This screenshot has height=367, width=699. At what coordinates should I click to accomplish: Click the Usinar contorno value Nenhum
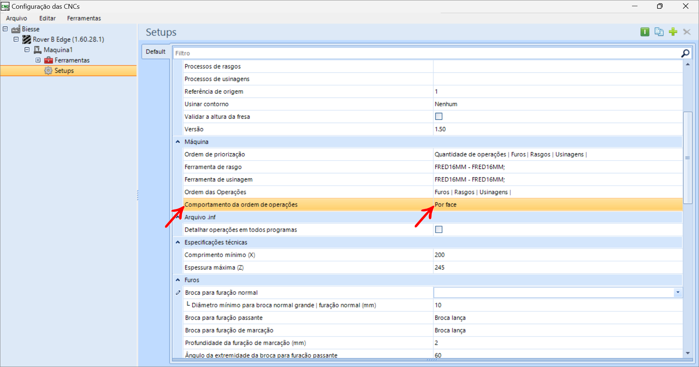[x=446, y=104]
